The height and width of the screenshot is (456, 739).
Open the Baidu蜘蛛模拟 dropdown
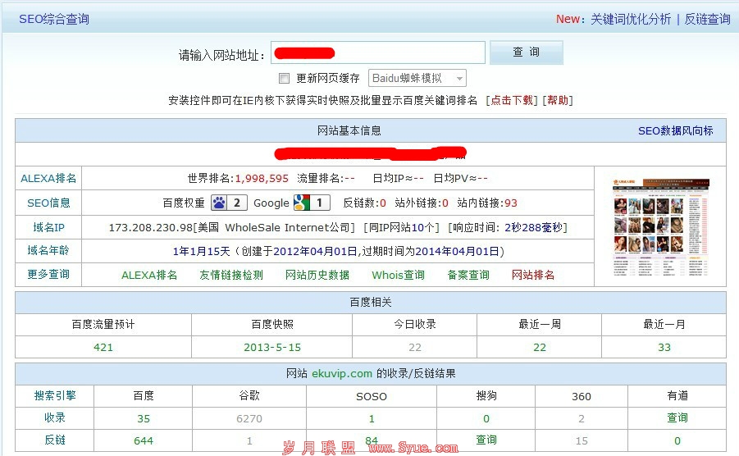tap(417, 79)
